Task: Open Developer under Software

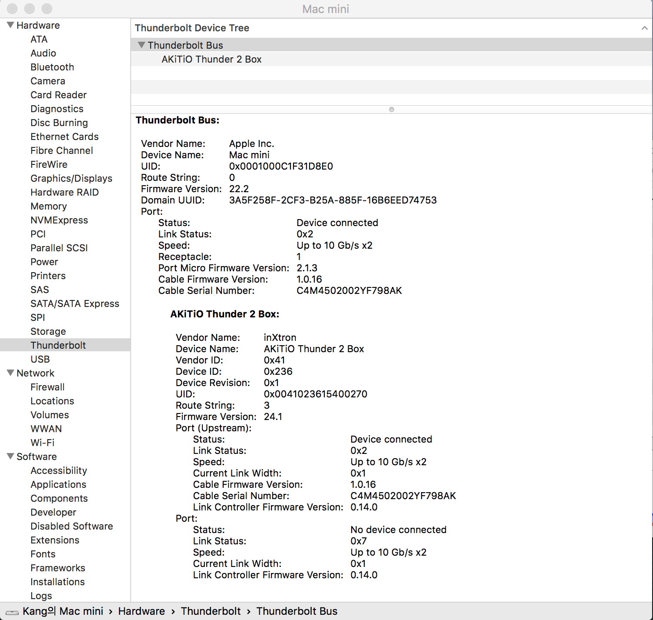Action: [x=53, y=512]
